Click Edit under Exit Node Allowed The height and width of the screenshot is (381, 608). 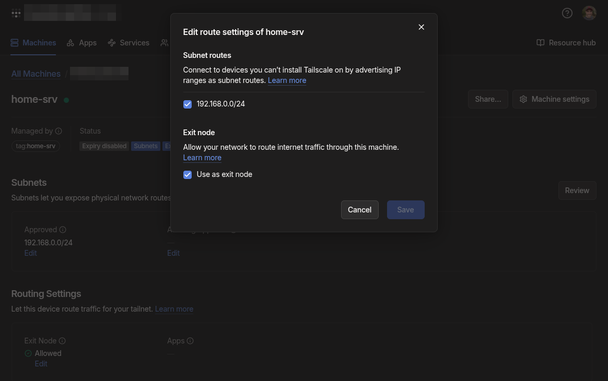[41, 364]
